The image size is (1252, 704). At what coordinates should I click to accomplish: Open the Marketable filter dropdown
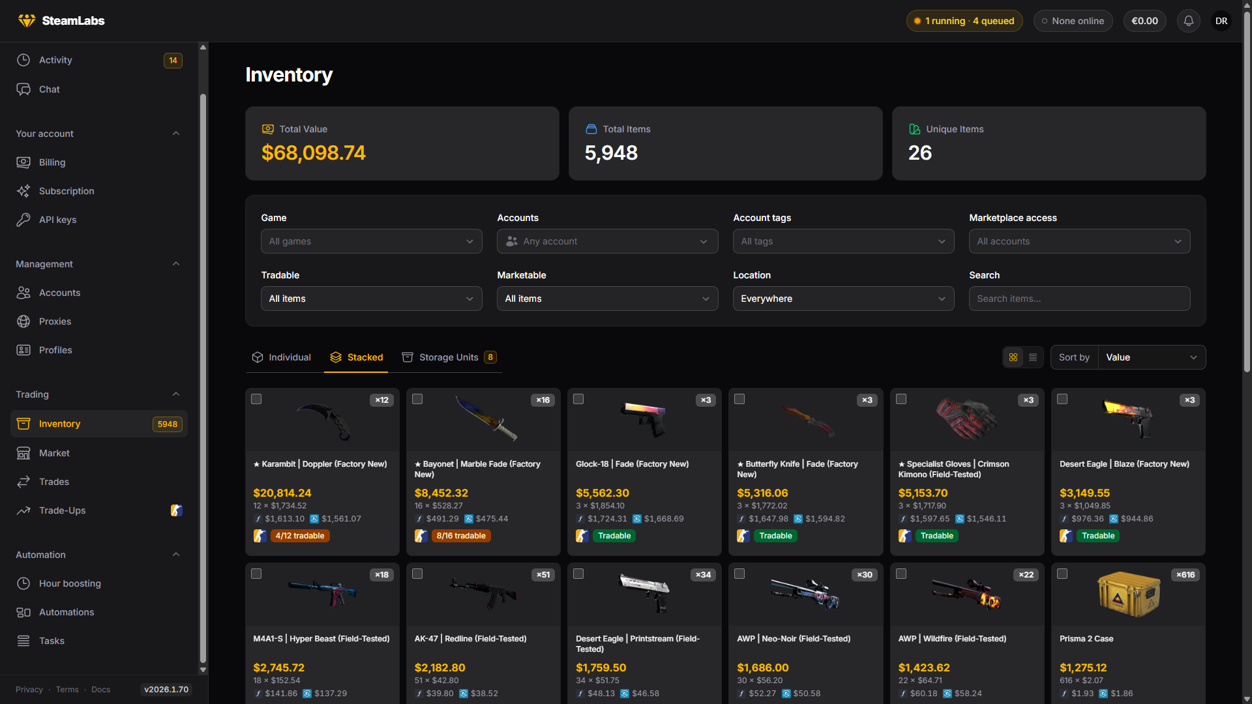click(608, 299)
